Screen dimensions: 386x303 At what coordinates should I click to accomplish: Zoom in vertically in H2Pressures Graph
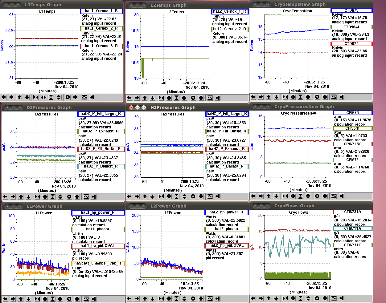coord(177,196)
